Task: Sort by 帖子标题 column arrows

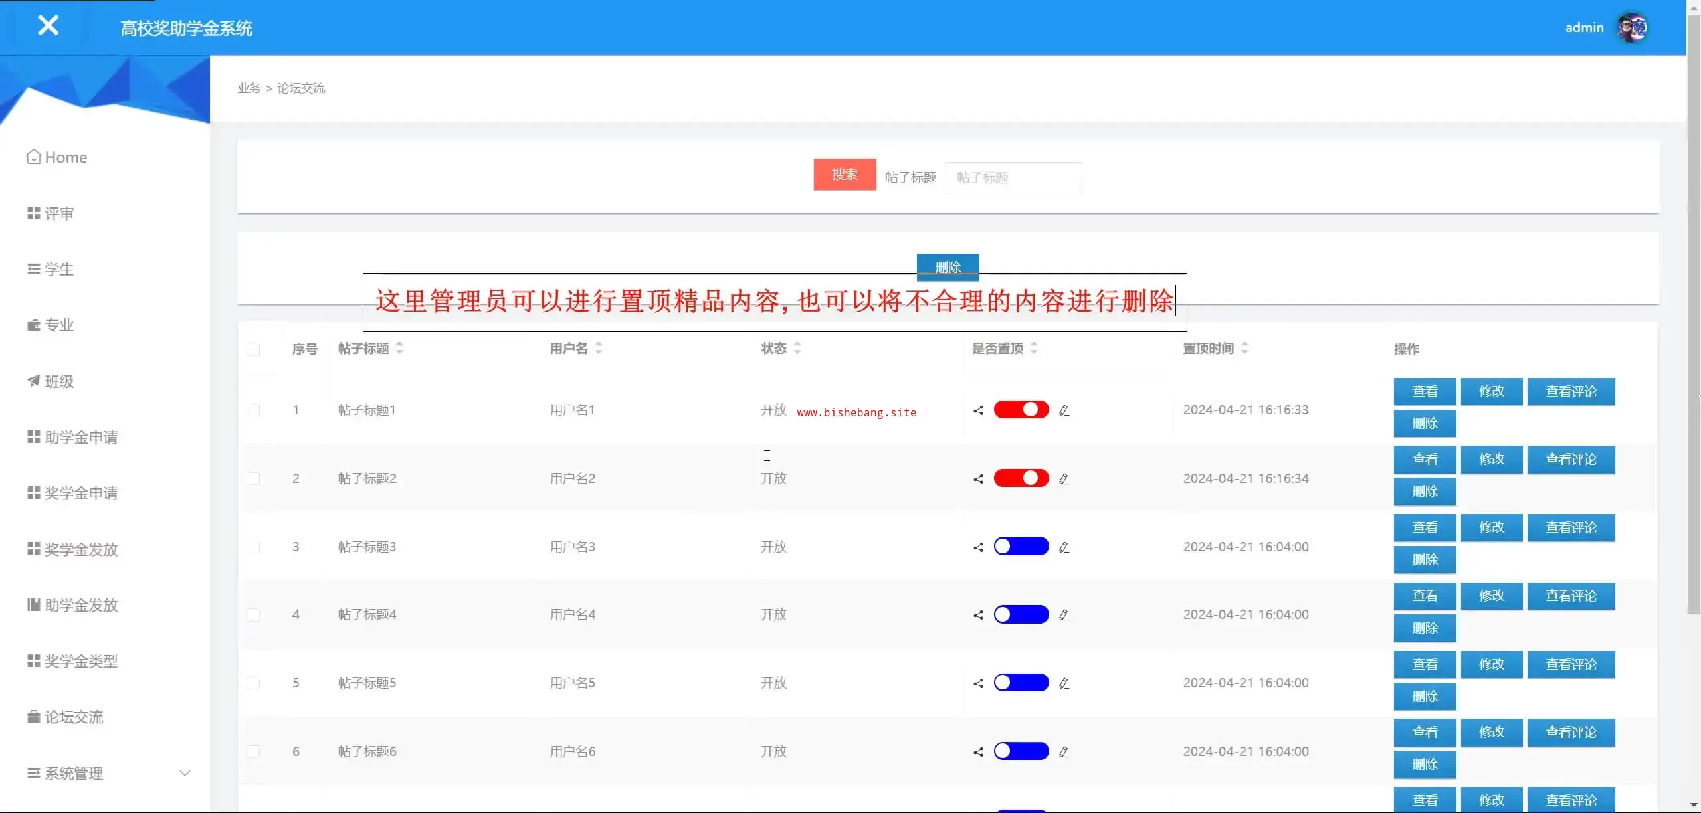Action: coord(399,348)
